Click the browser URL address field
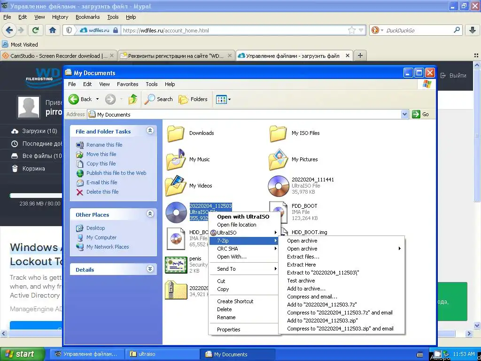The height and width of the screenshot is (361, 481). click(x=235, y=31)
